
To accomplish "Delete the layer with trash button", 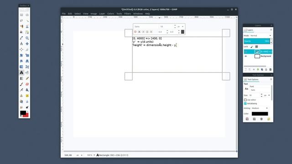I will (271, 70).
